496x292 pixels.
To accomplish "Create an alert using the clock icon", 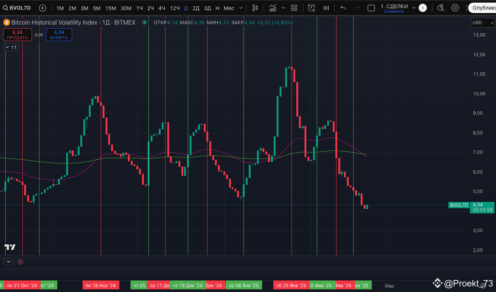I will coord(311,7).
